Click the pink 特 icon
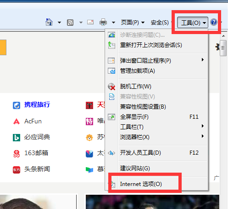The width and height of the screenshot is (228, 209). [89, 122]
